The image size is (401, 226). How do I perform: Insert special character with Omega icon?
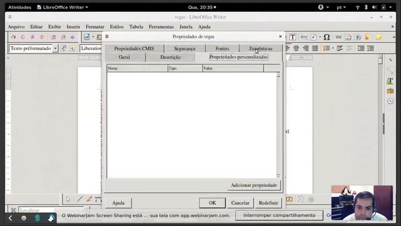coord(326,37)
